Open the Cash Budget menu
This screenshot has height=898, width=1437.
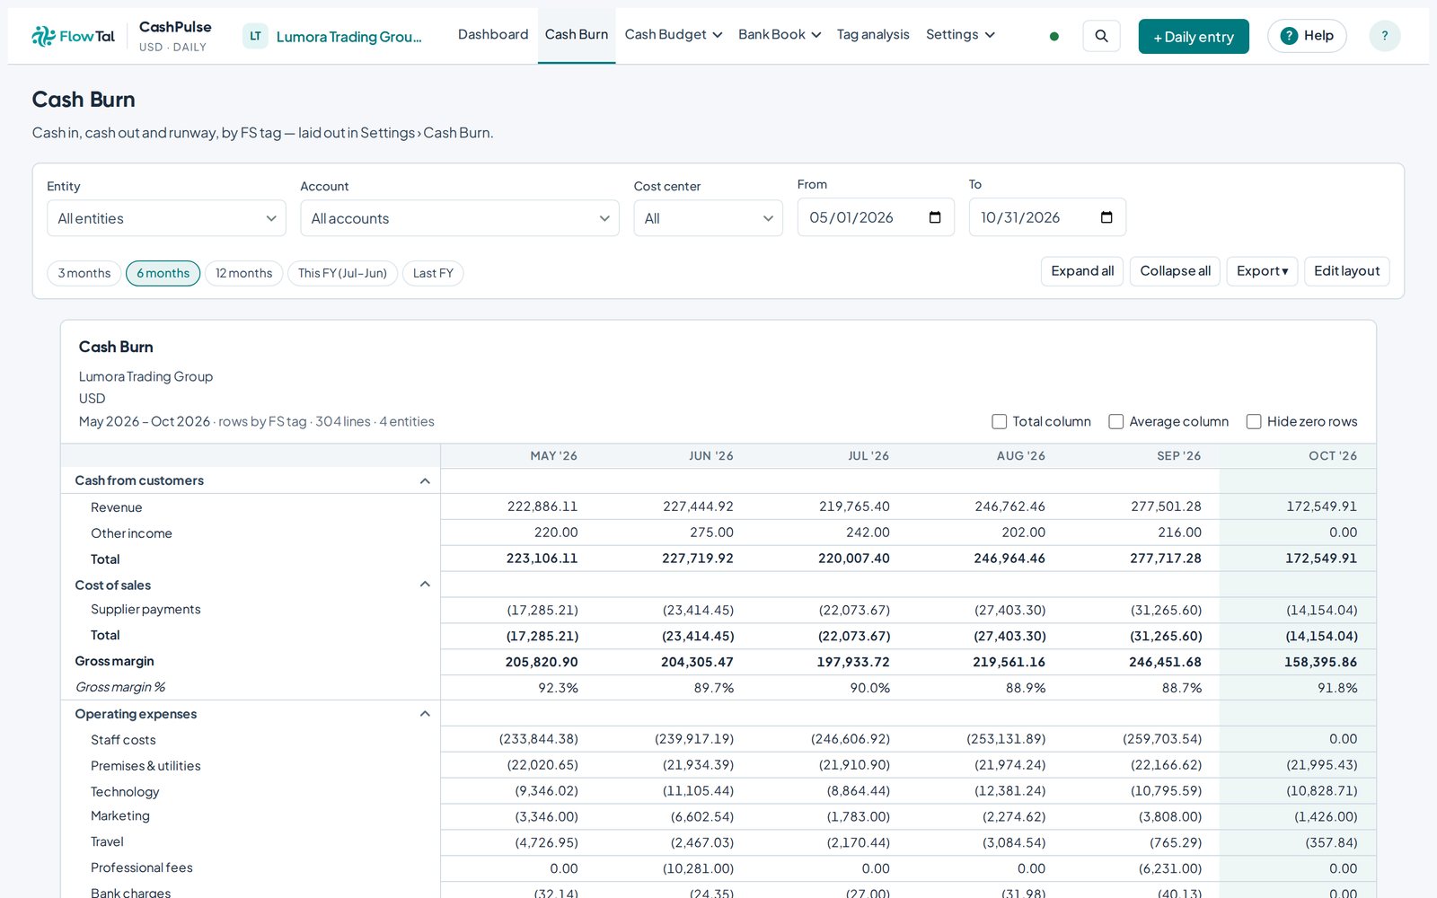tap(674, 35)
